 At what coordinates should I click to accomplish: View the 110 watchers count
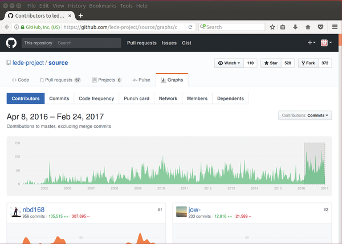tap(250, 63)
